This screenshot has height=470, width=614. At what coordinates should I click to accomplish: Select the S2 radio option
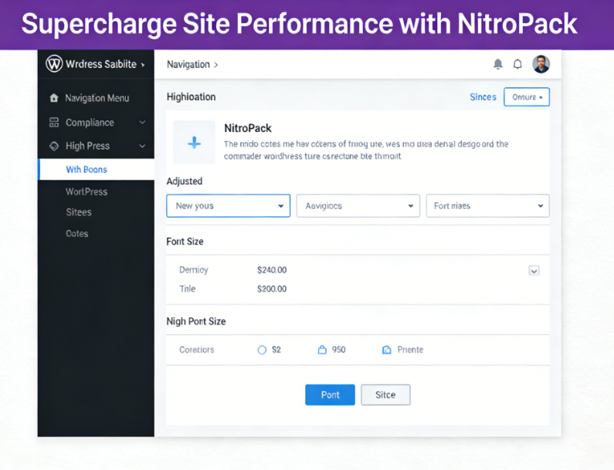262,350
